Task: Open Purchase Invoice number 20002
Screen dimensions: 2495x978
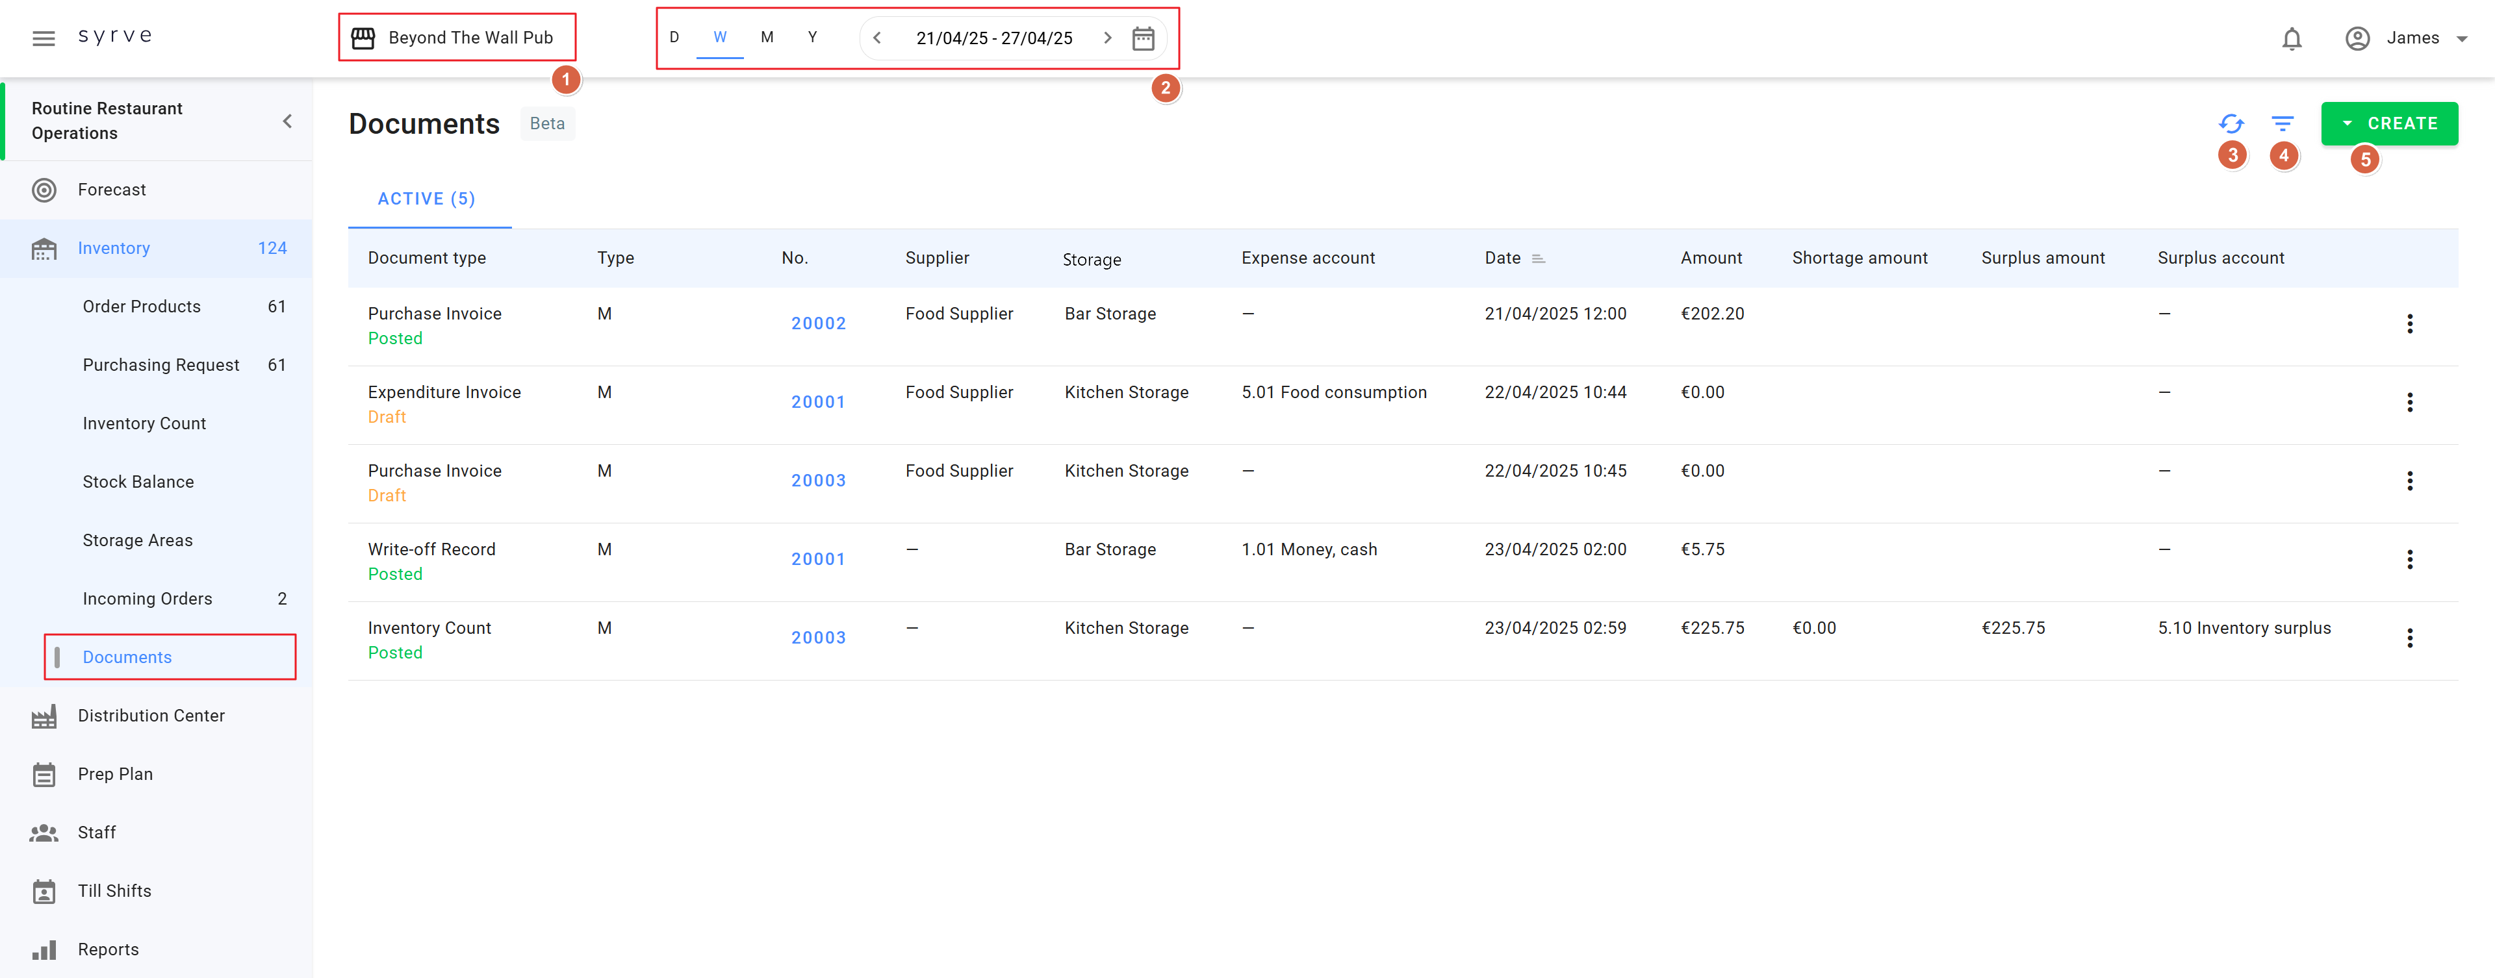Action: [817, 323]
